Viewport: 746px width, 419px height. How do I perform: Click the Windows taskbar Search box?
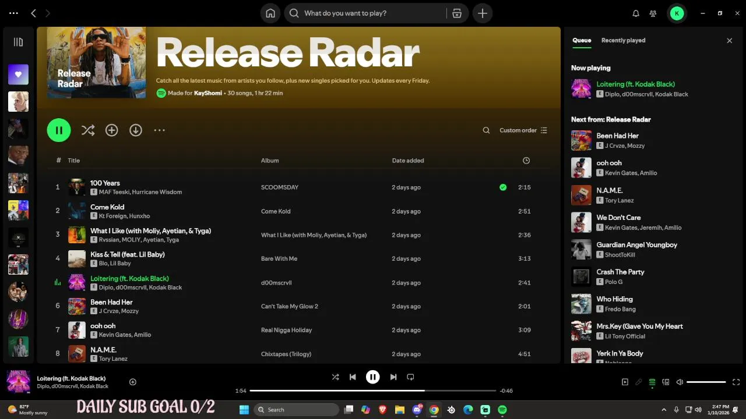pyautogui.click(x=297, y=410)
